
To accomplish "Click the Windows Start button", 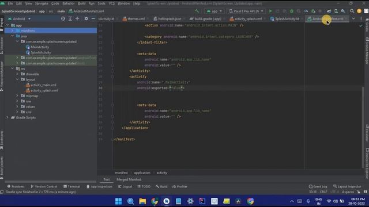I will pos(118,201).
